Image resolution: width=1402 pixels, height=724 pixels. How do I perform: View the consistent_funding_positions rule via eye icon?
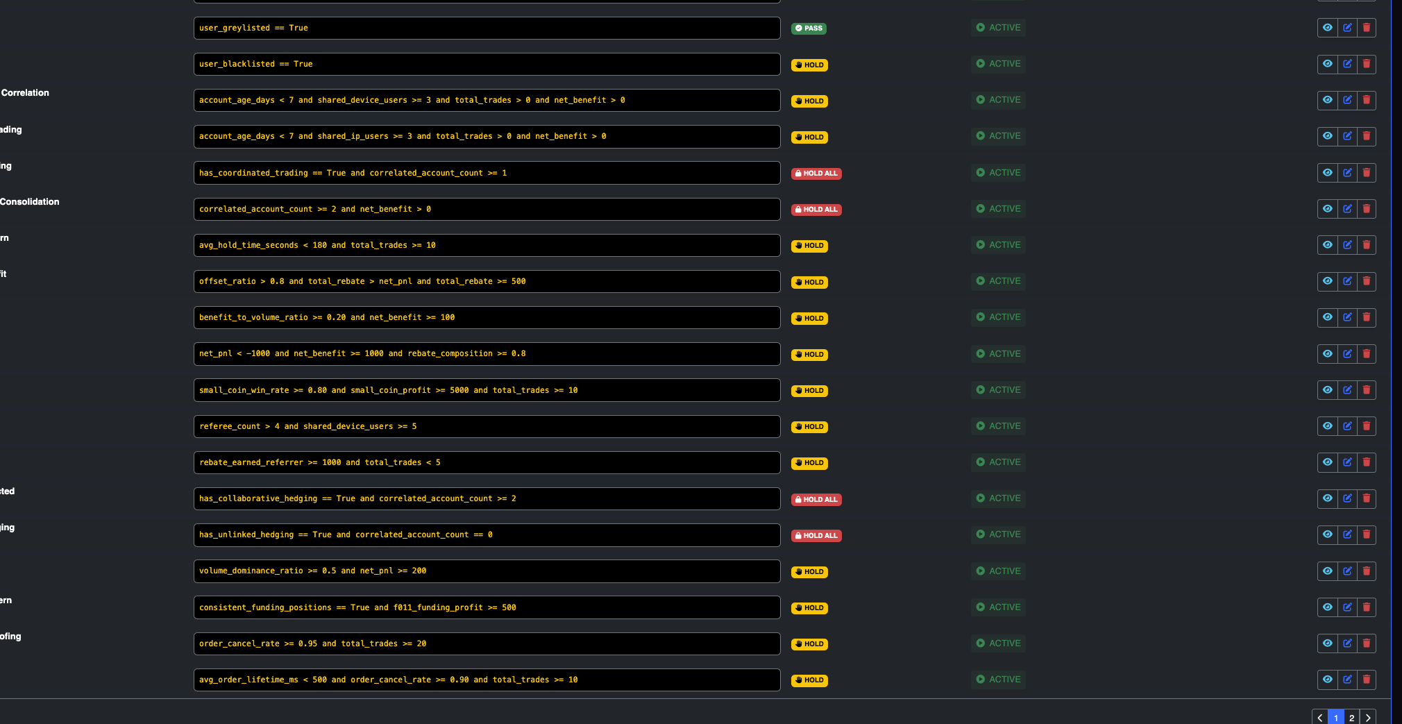pyautogui.click(x=1327, y=607)
